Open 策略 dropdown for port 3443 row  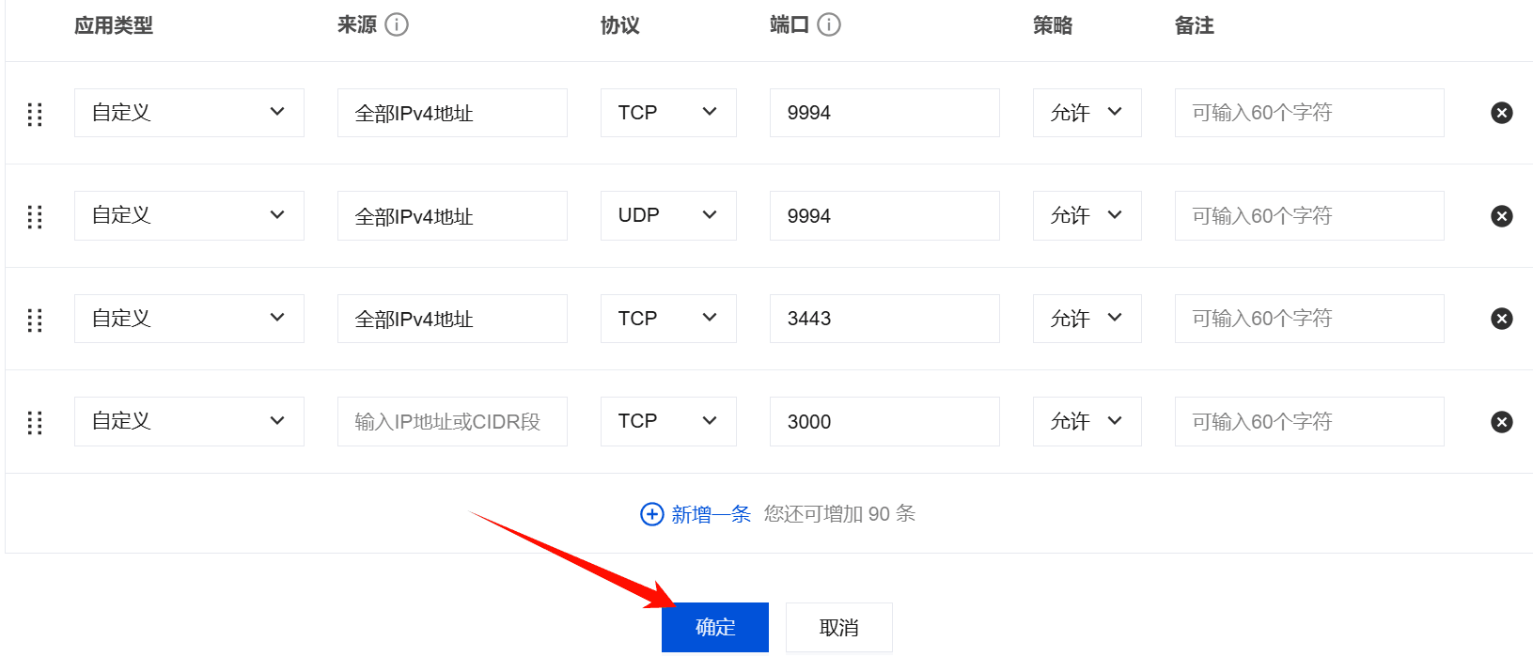coord(1086,319)
